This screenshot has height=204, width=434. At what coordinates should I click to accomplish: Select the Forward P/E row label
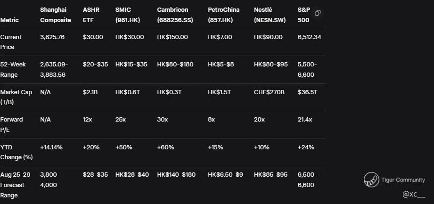[11, 124]
